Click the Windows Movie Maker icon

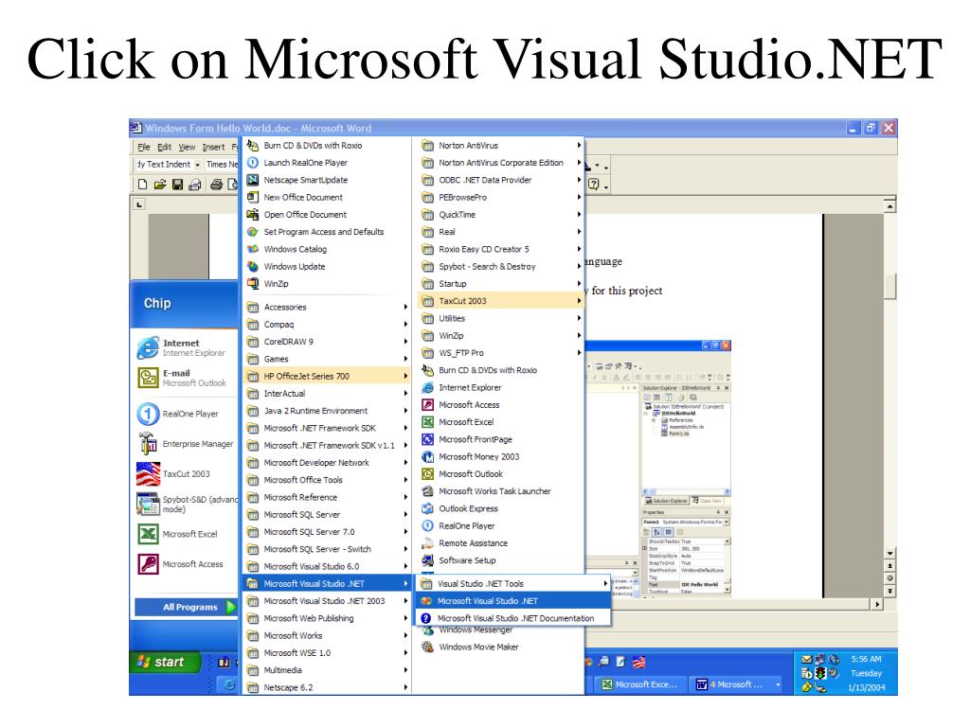pos(427,647)
